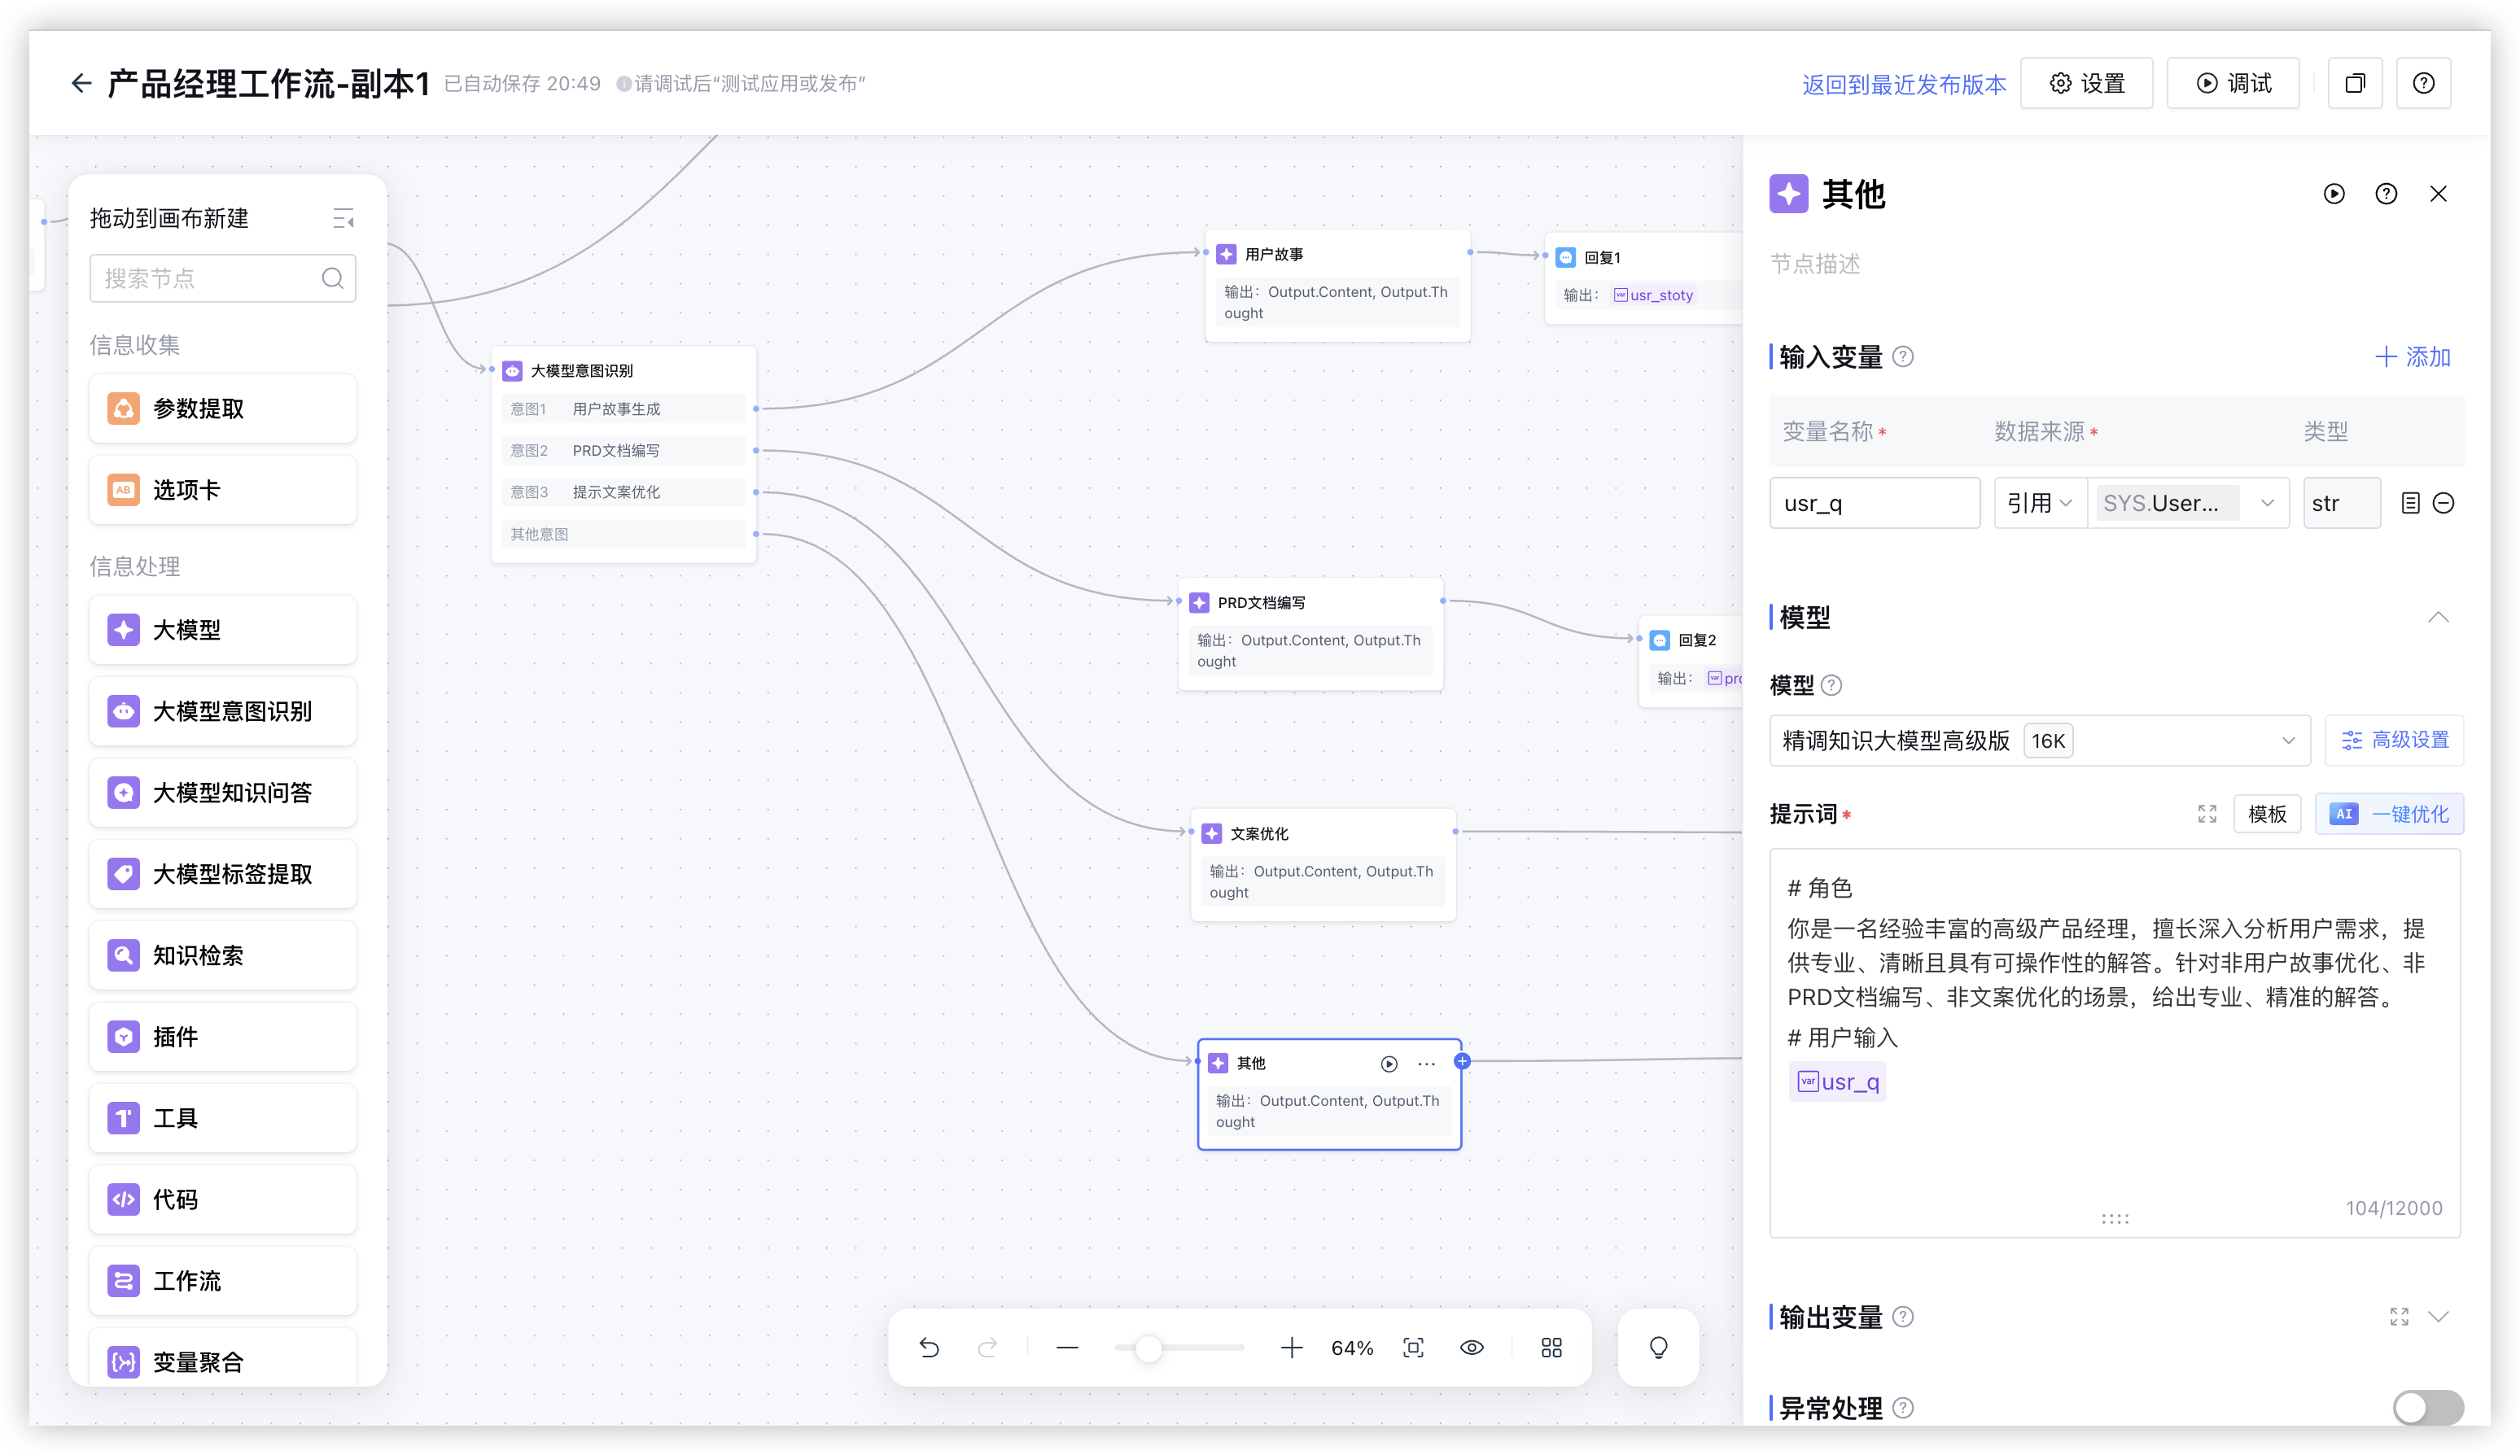Expand the 输出变量 section chevron

(2438, 1316)
